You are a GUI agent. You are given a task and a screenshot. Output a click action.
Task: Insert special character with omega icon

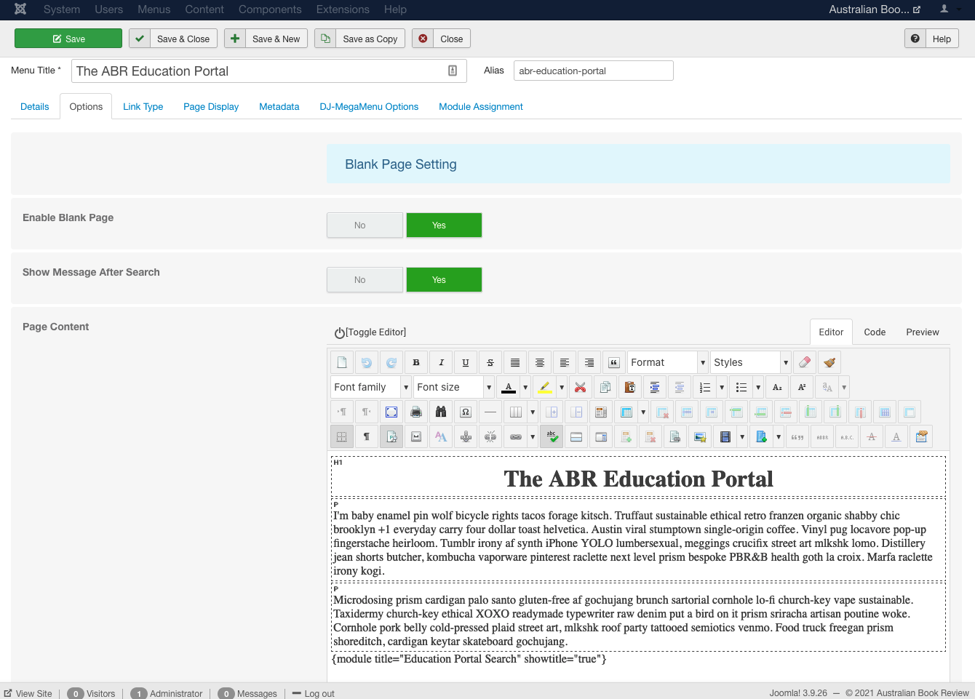(466, 412)
